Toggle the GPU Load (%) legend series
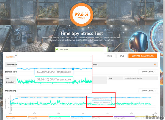The image size is (165, 120). (103, 117)
